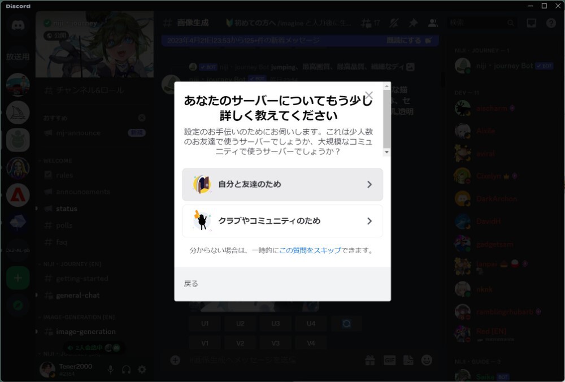Click the dialog scrollbar down arrow
Viewport: 565px width, 382px height.
coord(386,152)
